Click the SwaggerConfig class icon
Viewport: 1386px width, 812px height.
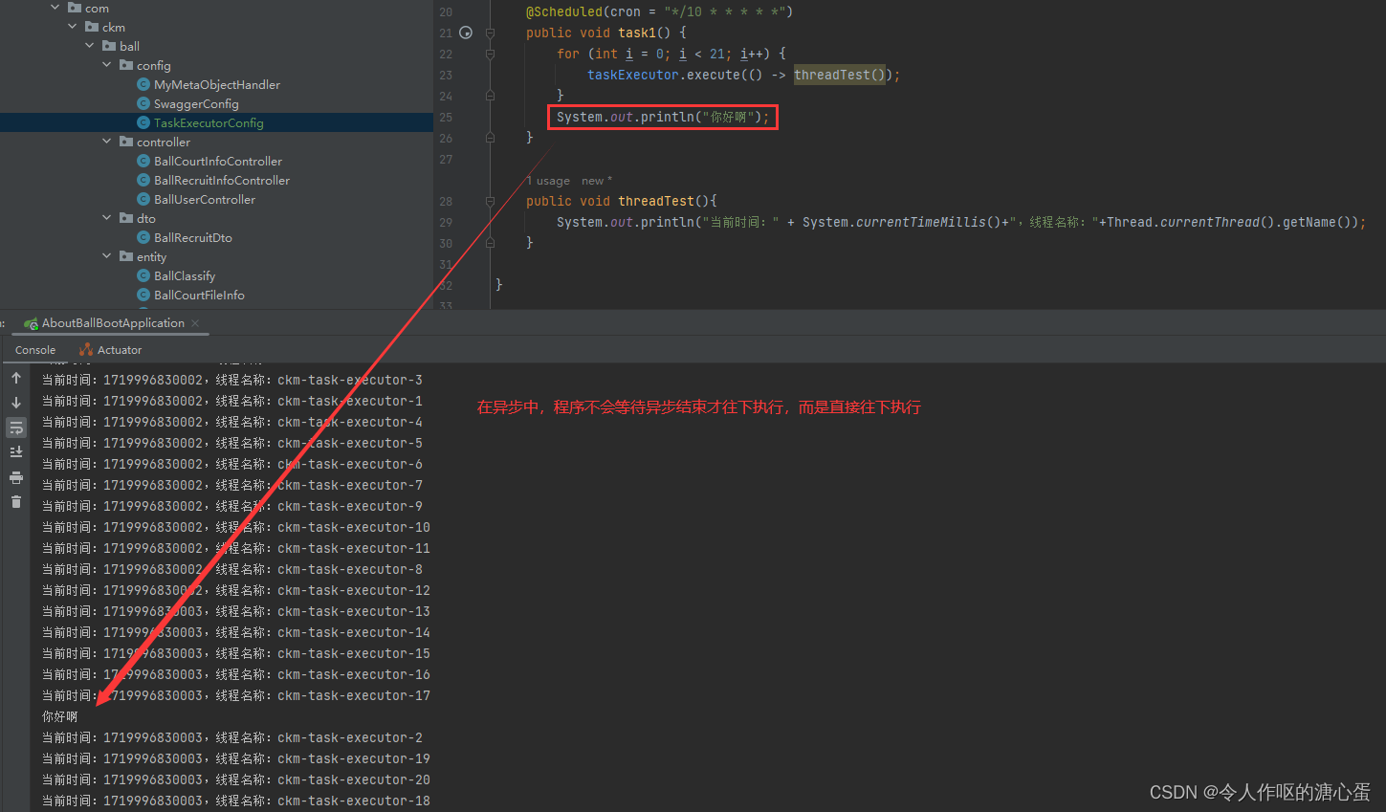(x=143, y=103)
